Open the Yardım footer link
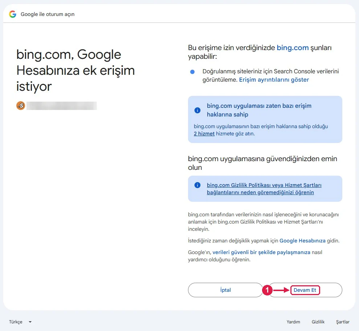The height and width of the screenshot is (331, 359). pos(293,322)
